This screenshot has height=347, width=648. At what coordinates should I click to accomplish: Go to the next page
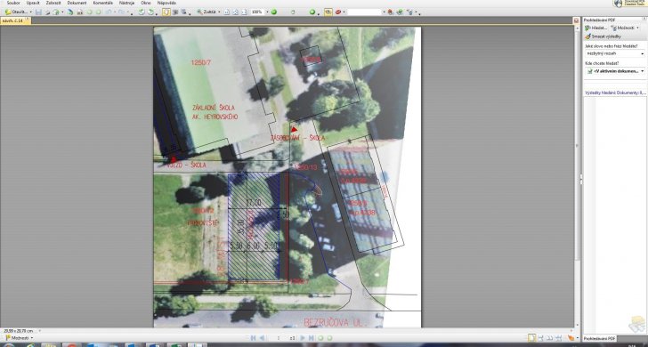pos(302,338)
